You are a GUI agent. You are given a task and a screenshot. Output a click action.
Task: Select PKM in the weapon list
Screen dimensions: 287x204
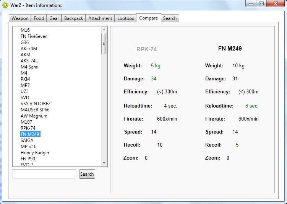click(25, 79)
